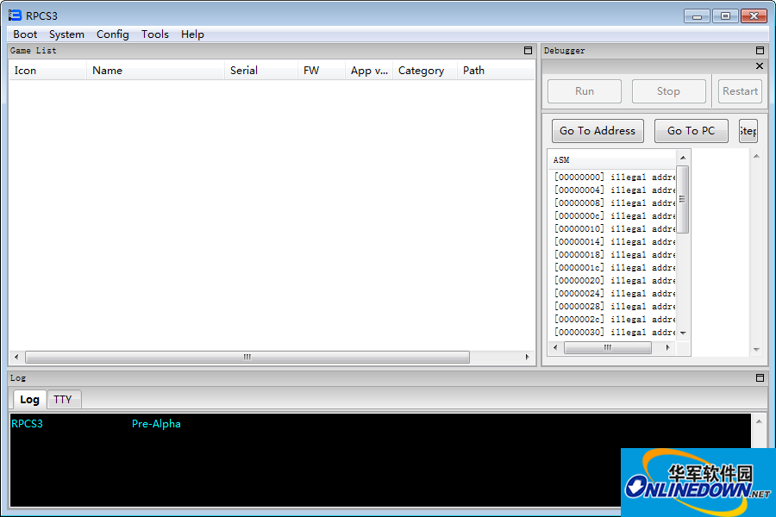Click the Run button in Debugger
The width and height of the screenshot is (776, 517).
[x=585, y=91]
